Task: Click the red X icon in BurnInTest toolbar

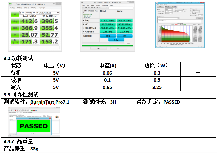Action: tap(15, 111)
